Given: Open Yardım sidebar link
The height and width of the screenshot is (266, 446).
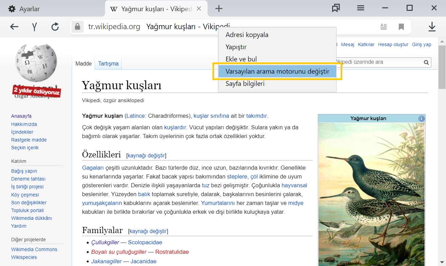Looking at the screenshot, I should click(19, 226).
